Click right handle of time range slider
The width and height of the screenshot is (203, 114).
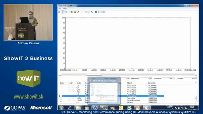tap(101, 75)
